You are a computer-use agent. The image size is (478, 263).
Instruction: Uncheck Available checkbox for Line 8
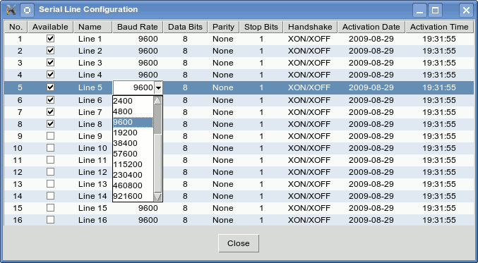coord(51,123)
